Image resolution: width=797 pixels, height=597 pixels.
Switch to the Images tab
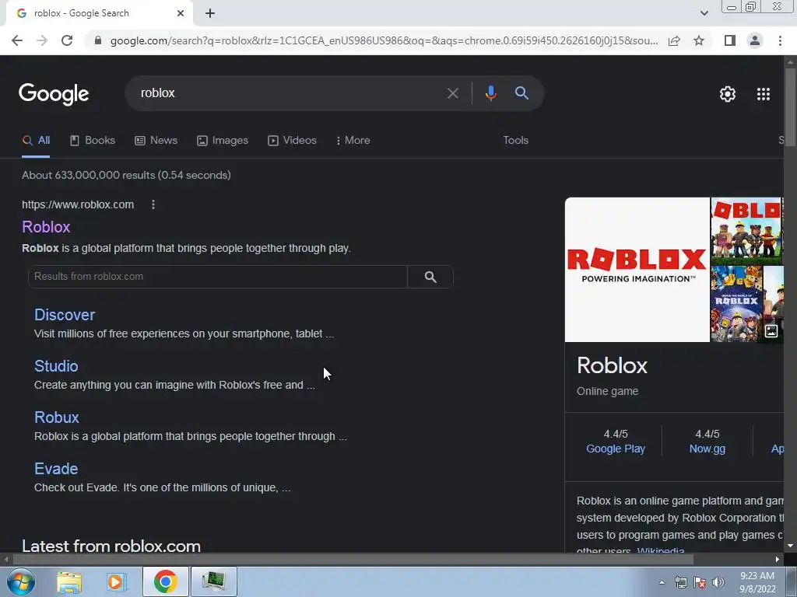223,141
